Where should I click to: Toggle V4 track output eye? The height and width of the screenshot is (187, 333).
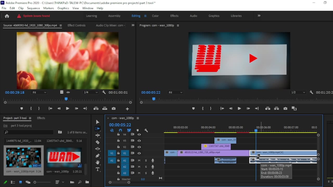(139, 135)
